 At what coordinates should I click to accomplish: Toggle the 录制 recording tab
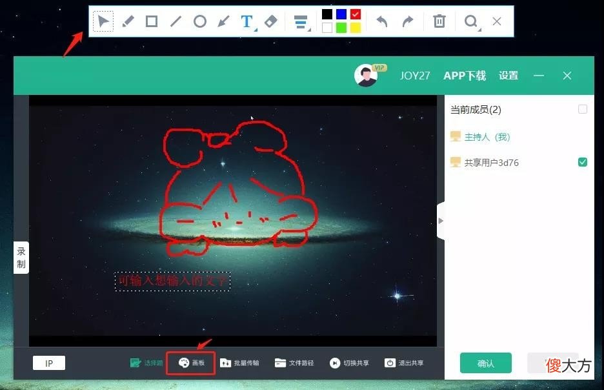click(x=21, y=258)
